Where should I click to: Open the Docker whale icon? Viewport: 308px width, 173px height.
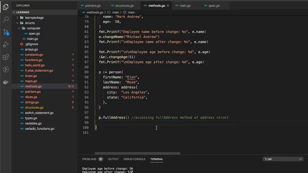(x=6, y=82)
